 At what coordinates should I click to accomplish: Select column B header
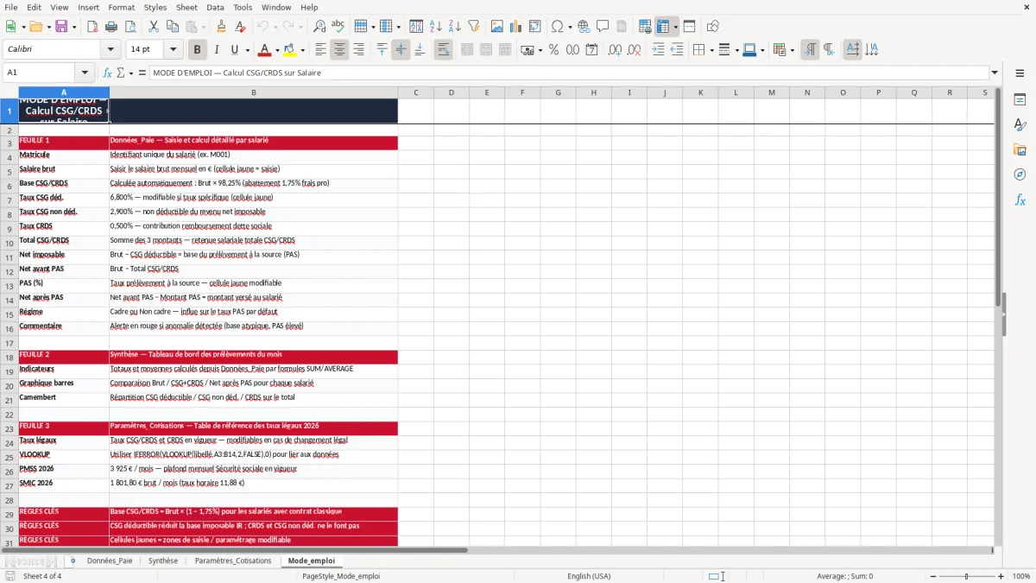(x=254, y=92)
